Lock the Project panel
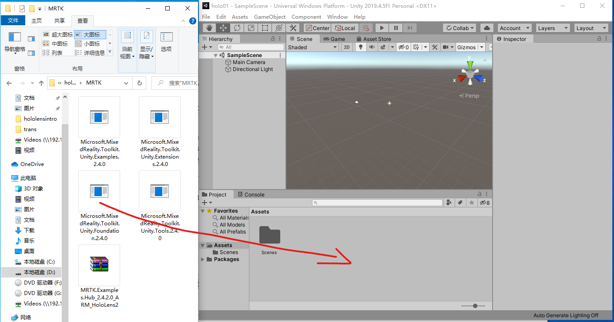614x322 pixels. [x=480, y=194]
